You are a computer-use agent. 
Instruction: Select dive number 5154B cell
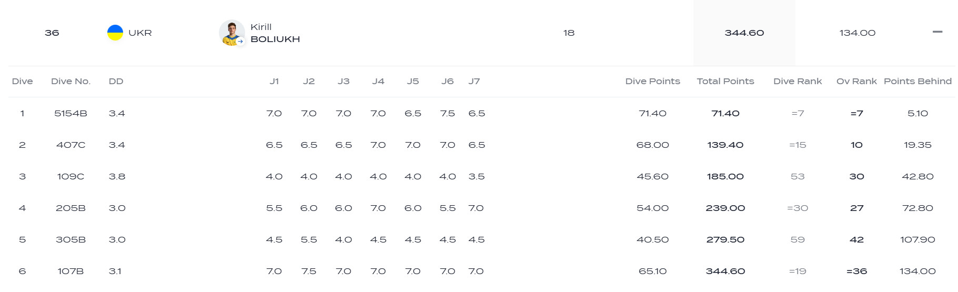click(x=70, y=114)
